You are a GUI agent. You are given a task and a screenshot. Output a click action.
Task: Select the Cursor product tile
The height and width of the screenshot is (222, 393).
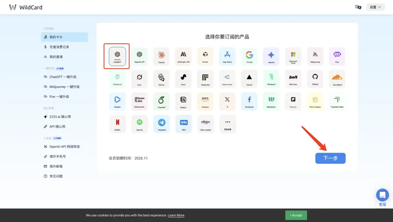coord(205,56)
